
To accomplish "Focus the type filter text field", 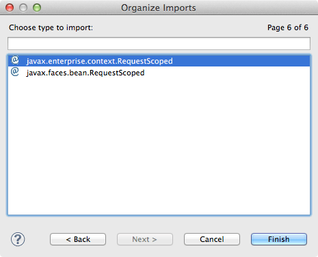I will click(159, 43).
